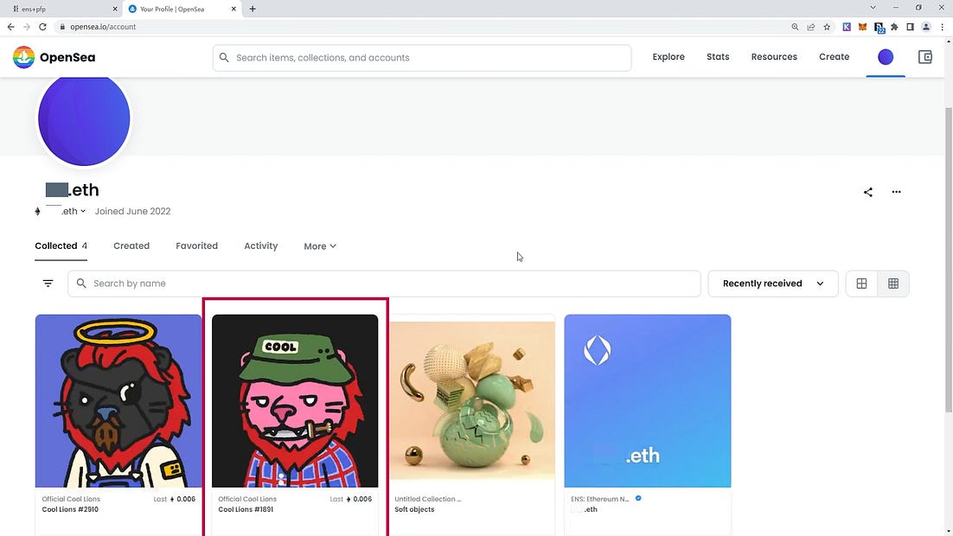Screen dimensions: 953x536
Task: Click the Search by name field
Action: (x=384, y=284)
